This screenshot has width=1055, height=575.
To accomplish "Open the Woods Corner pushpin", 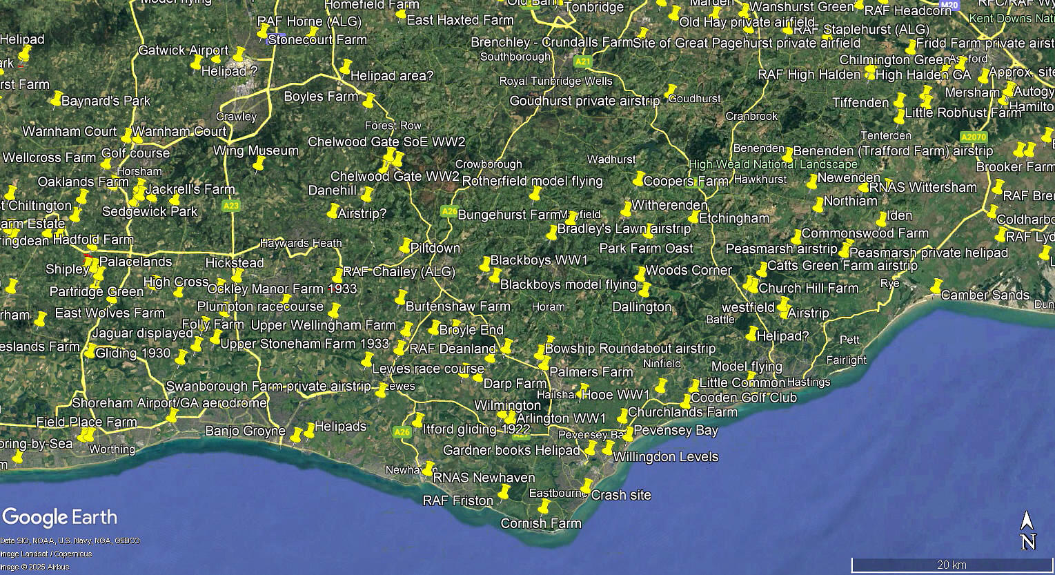I will click(641, 274).
